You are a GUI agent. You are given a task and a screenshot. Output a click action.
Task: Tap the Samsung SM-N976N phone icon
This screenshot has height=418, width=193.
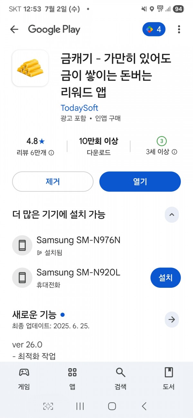coord(22,245)
